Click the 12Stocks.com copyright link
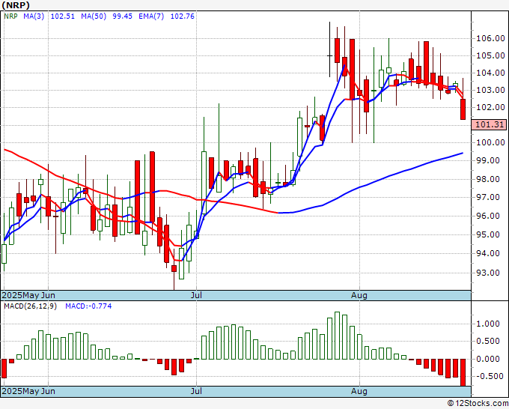Viewport: 509px width, 409px height. (478, 403)
